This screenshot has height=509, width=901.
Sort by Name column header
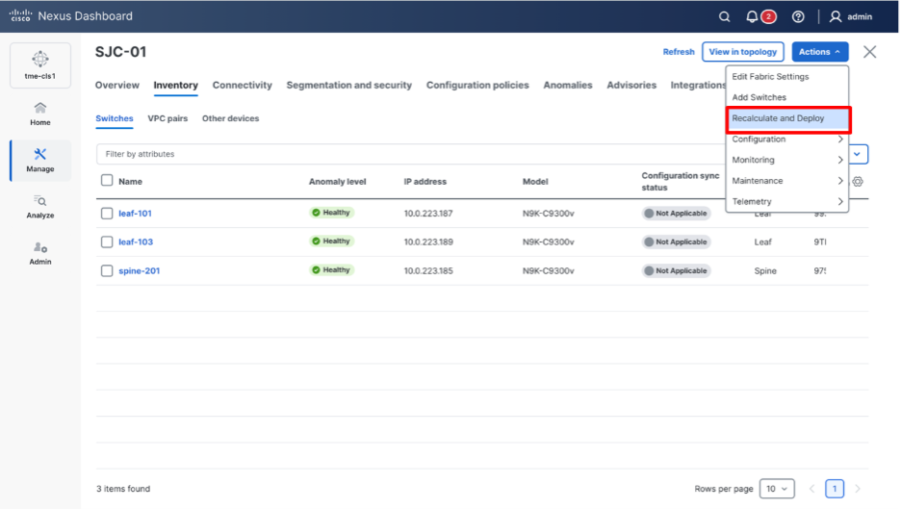click(131, 182)
